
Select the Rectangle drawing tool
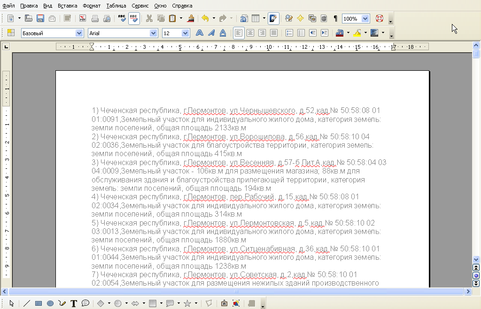tap(39, 303)
